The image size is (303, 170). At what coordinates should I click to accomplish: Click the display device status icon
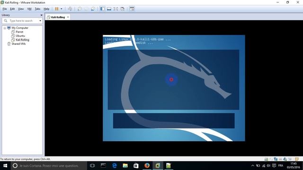(290, 159)
